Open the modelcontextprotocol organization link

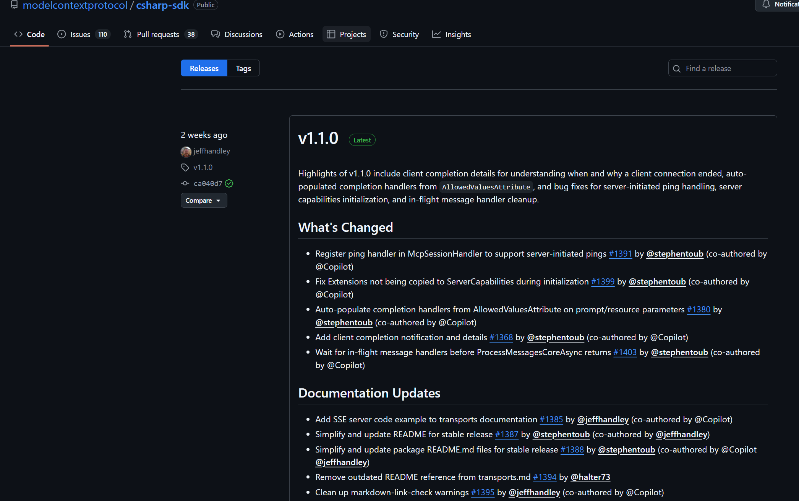pyautogui.click(x=75, y=5)
